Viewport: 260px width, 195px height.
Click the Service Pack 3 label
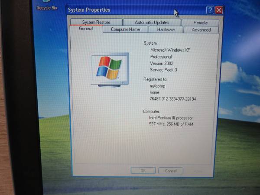(163, 70)
